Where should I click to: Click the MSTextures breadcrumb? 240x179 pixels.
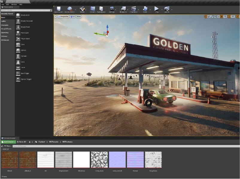[x=67, y=142]
